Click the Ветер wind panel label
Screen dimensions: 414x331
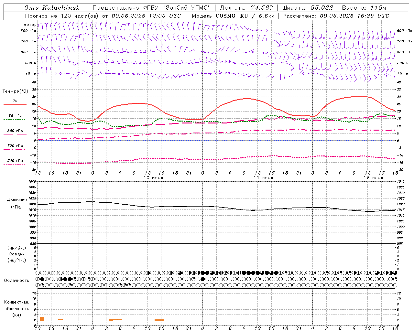point(30,25)
